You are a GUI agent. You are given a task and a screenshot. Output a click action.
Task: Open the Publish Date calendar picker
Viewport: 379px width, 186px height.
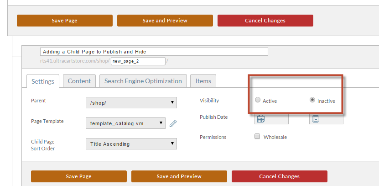pos(260,119)
